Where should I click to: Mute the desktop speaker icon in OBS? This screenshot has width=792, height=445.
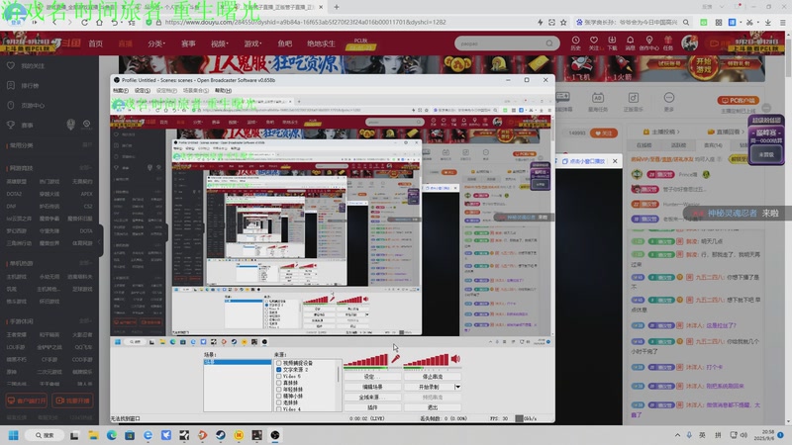pos(455,359)
